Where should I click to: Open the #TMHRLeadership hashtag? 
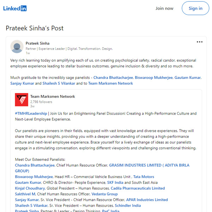point(31,113)
